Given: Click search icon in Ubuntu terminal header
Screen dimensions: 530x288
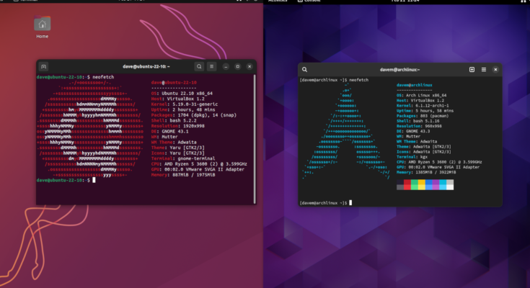Looking at the screenshot, I should click(198, 66).
